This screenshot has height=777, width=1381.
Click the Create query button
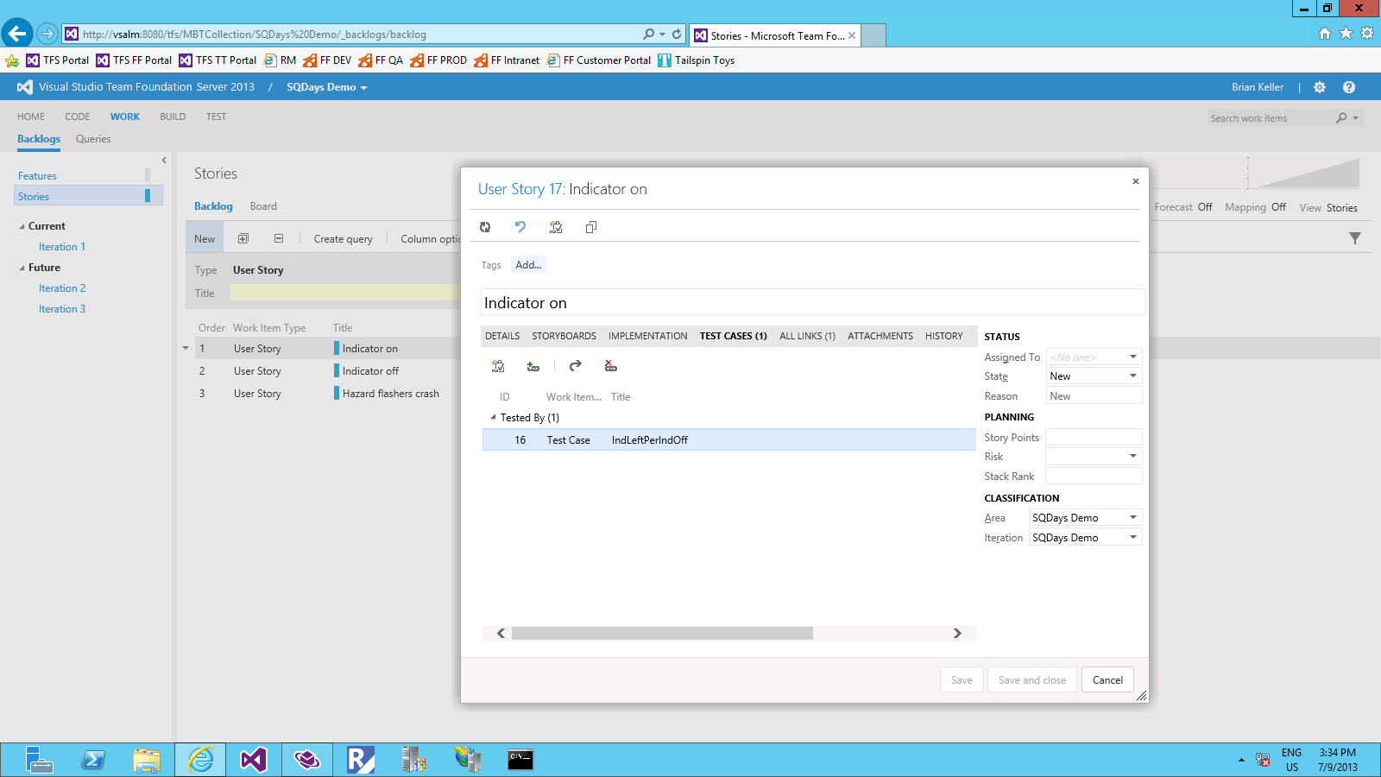(343, 239)
